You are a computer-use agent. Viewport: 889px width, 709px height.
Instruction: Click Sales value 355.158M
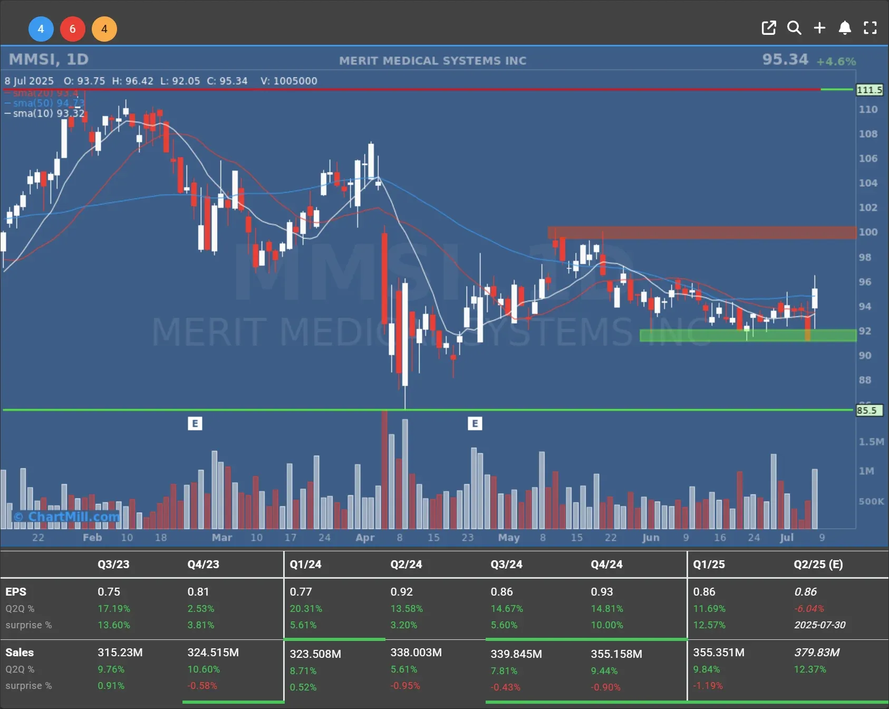pos(616,654)
